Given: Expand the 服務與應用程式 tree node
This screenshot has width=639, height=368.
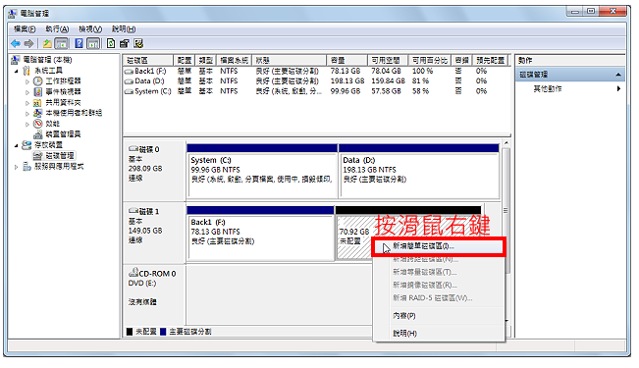Looking at the screenshot, I should 17,167.
